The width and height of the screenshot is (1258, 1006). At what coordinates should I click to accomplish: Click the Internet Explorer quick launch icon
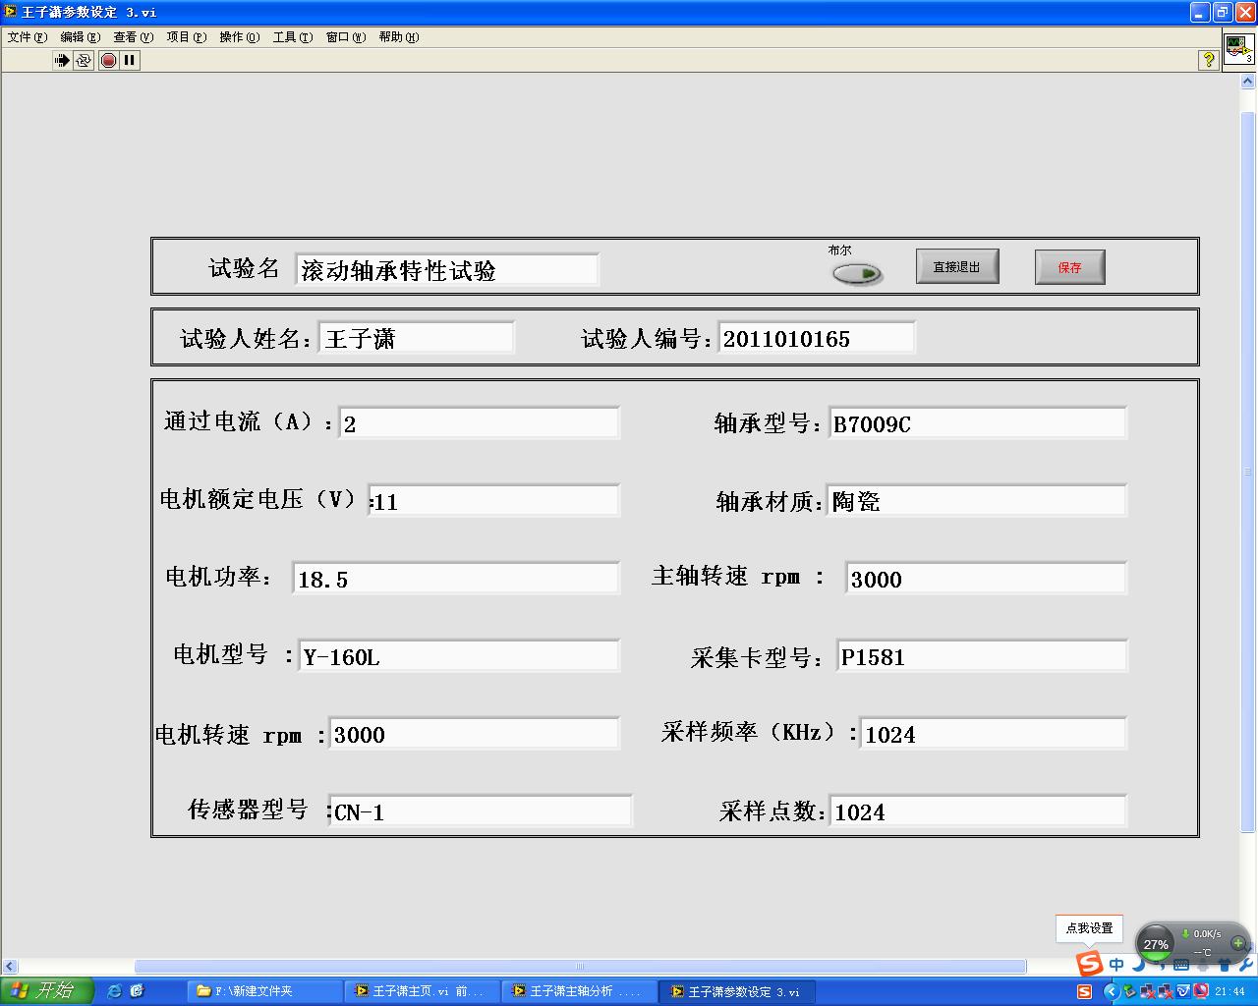[x=114, y=991]
